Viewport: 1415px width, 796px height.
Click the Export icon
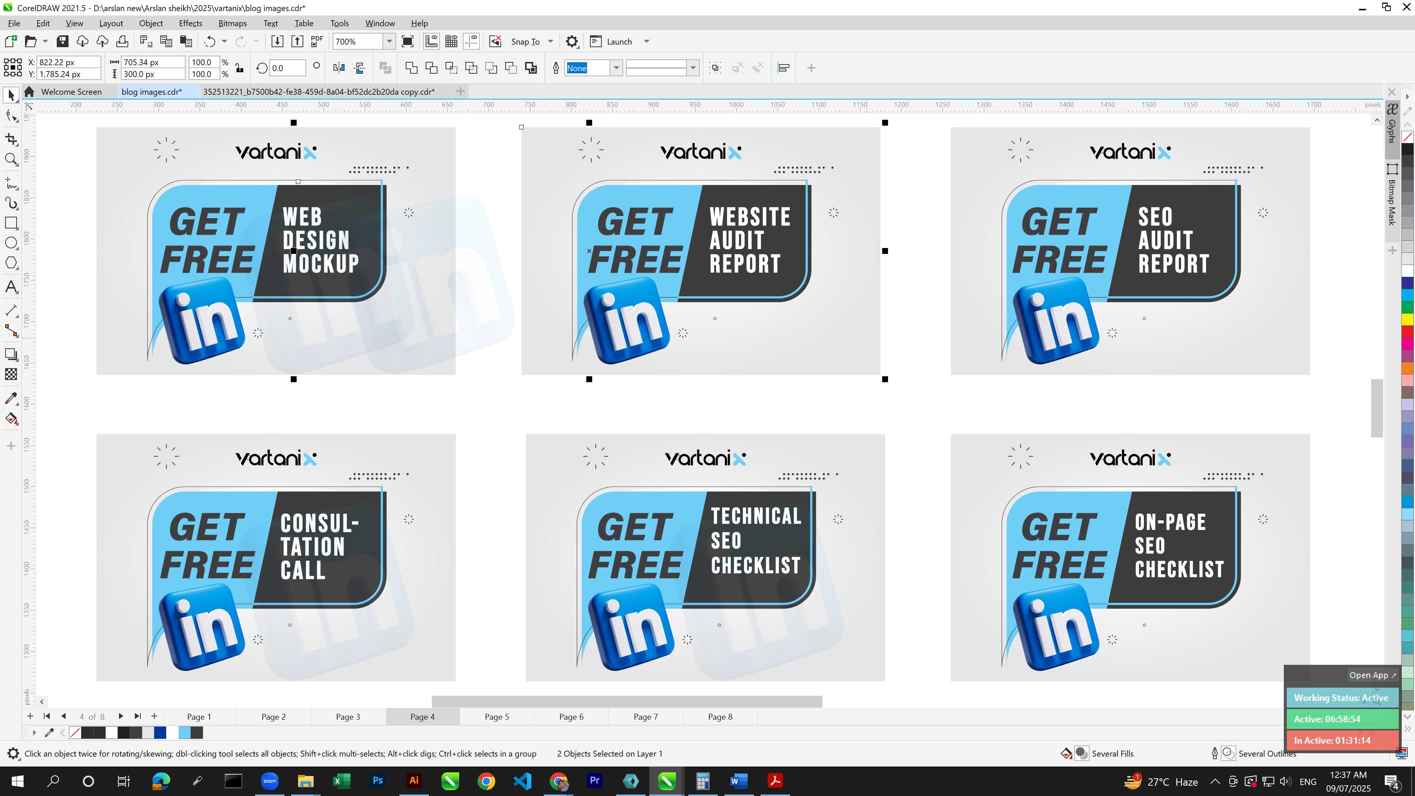point(297,41)
